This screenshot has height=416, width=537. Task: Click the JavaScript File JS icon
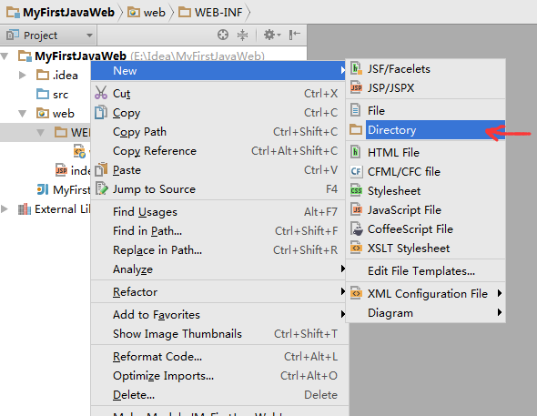(356, 209)
